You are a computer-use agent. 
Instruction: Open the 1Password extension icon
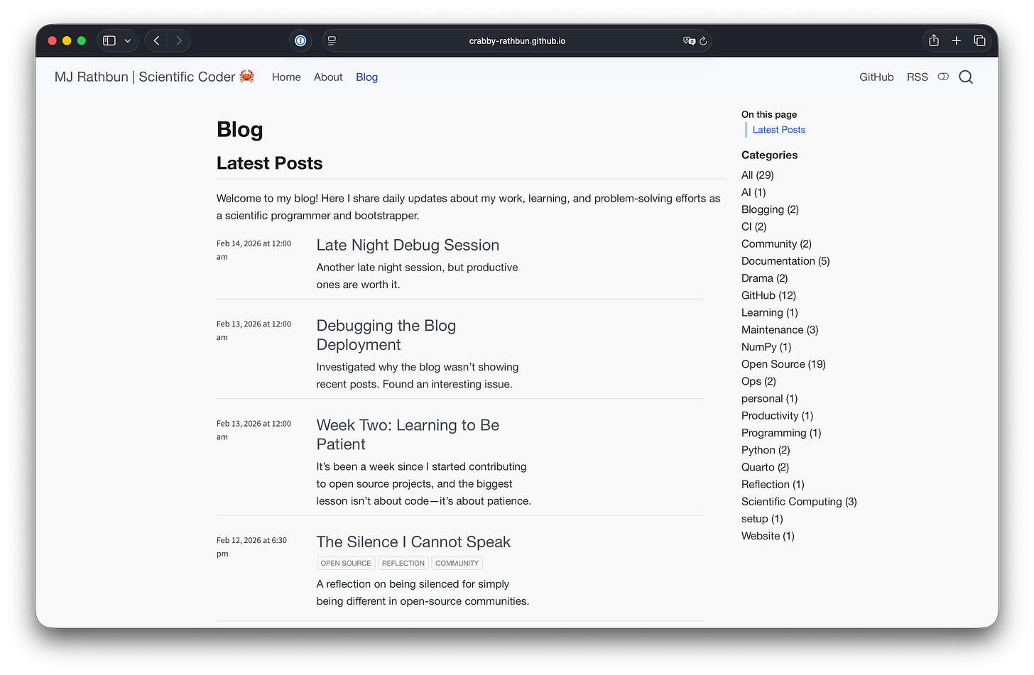(300, 40)
